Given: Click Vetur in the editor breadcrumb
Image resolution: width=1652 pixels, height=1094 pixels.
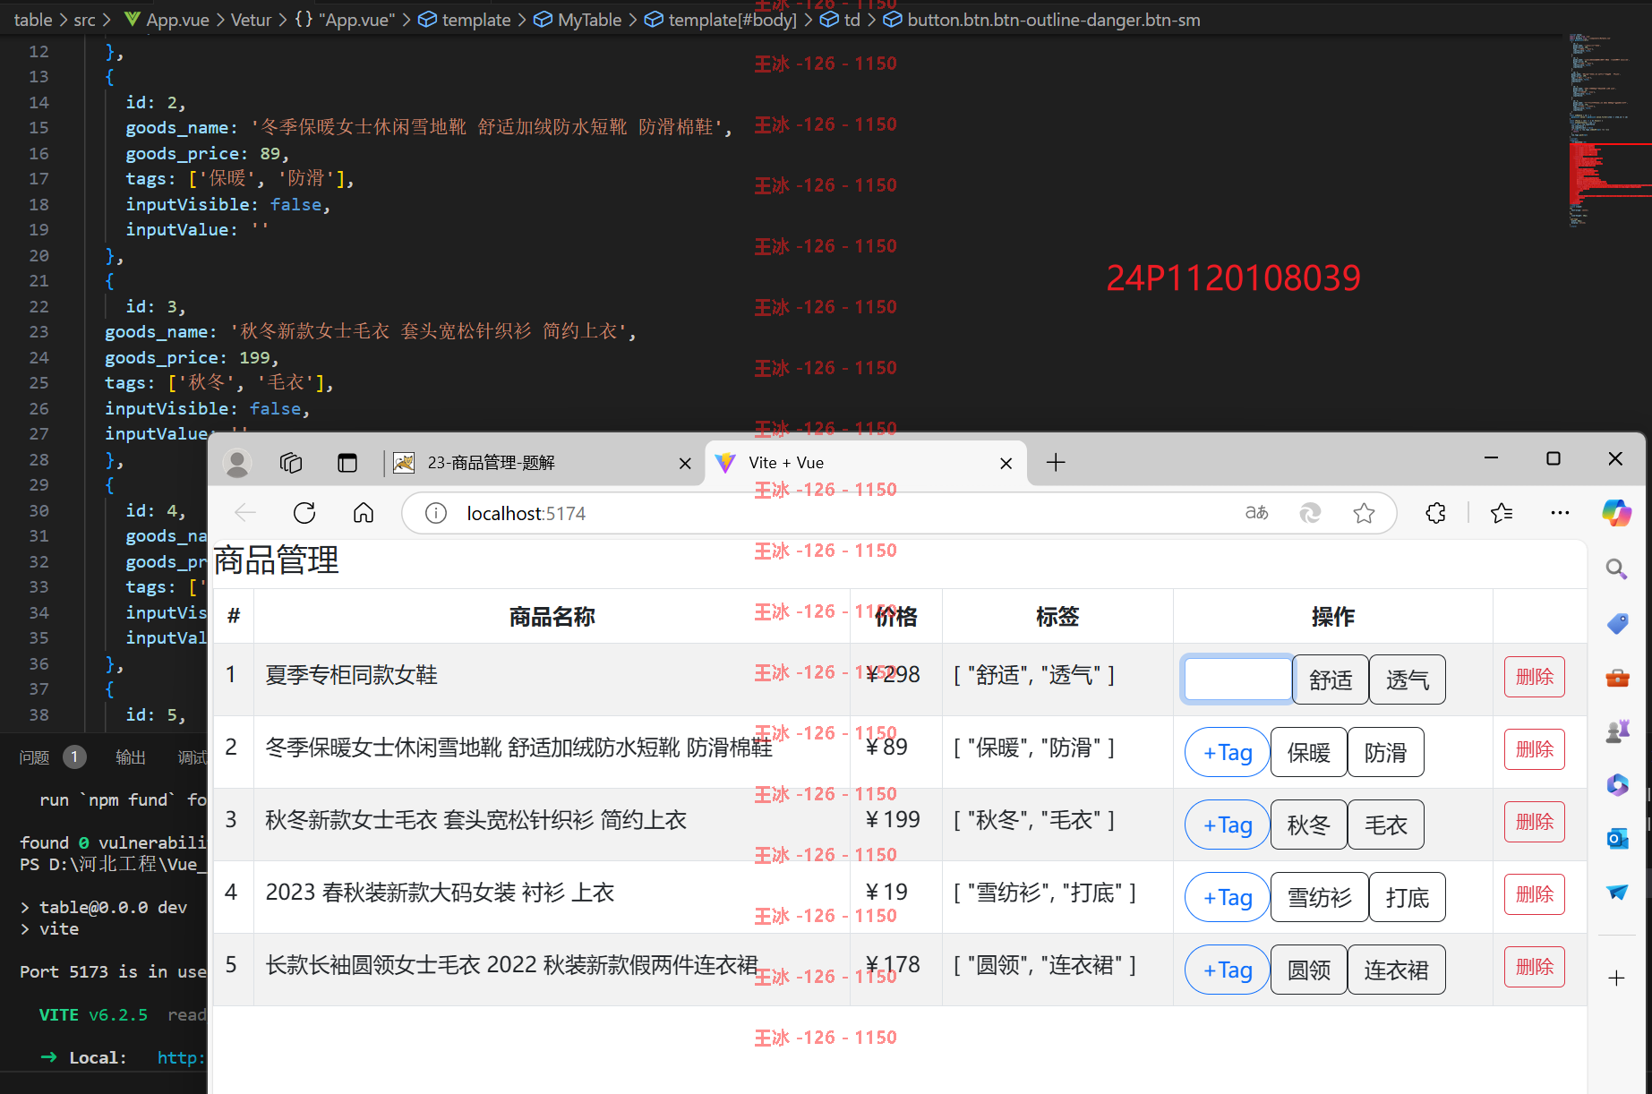Looking at the screenshot, I should click(x=251, y=20).
